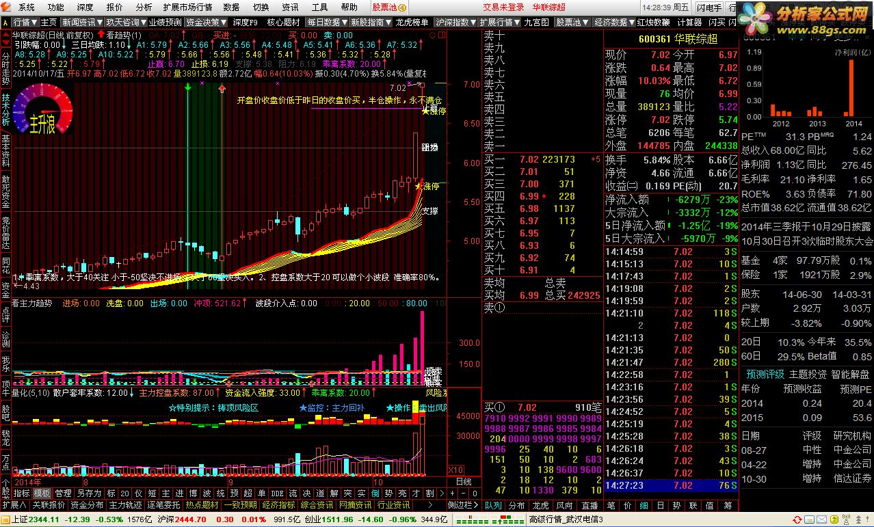The width and height of the screenshot is (874, 527).
Task: Select the 队列 tab below order book
Action: 493,505
